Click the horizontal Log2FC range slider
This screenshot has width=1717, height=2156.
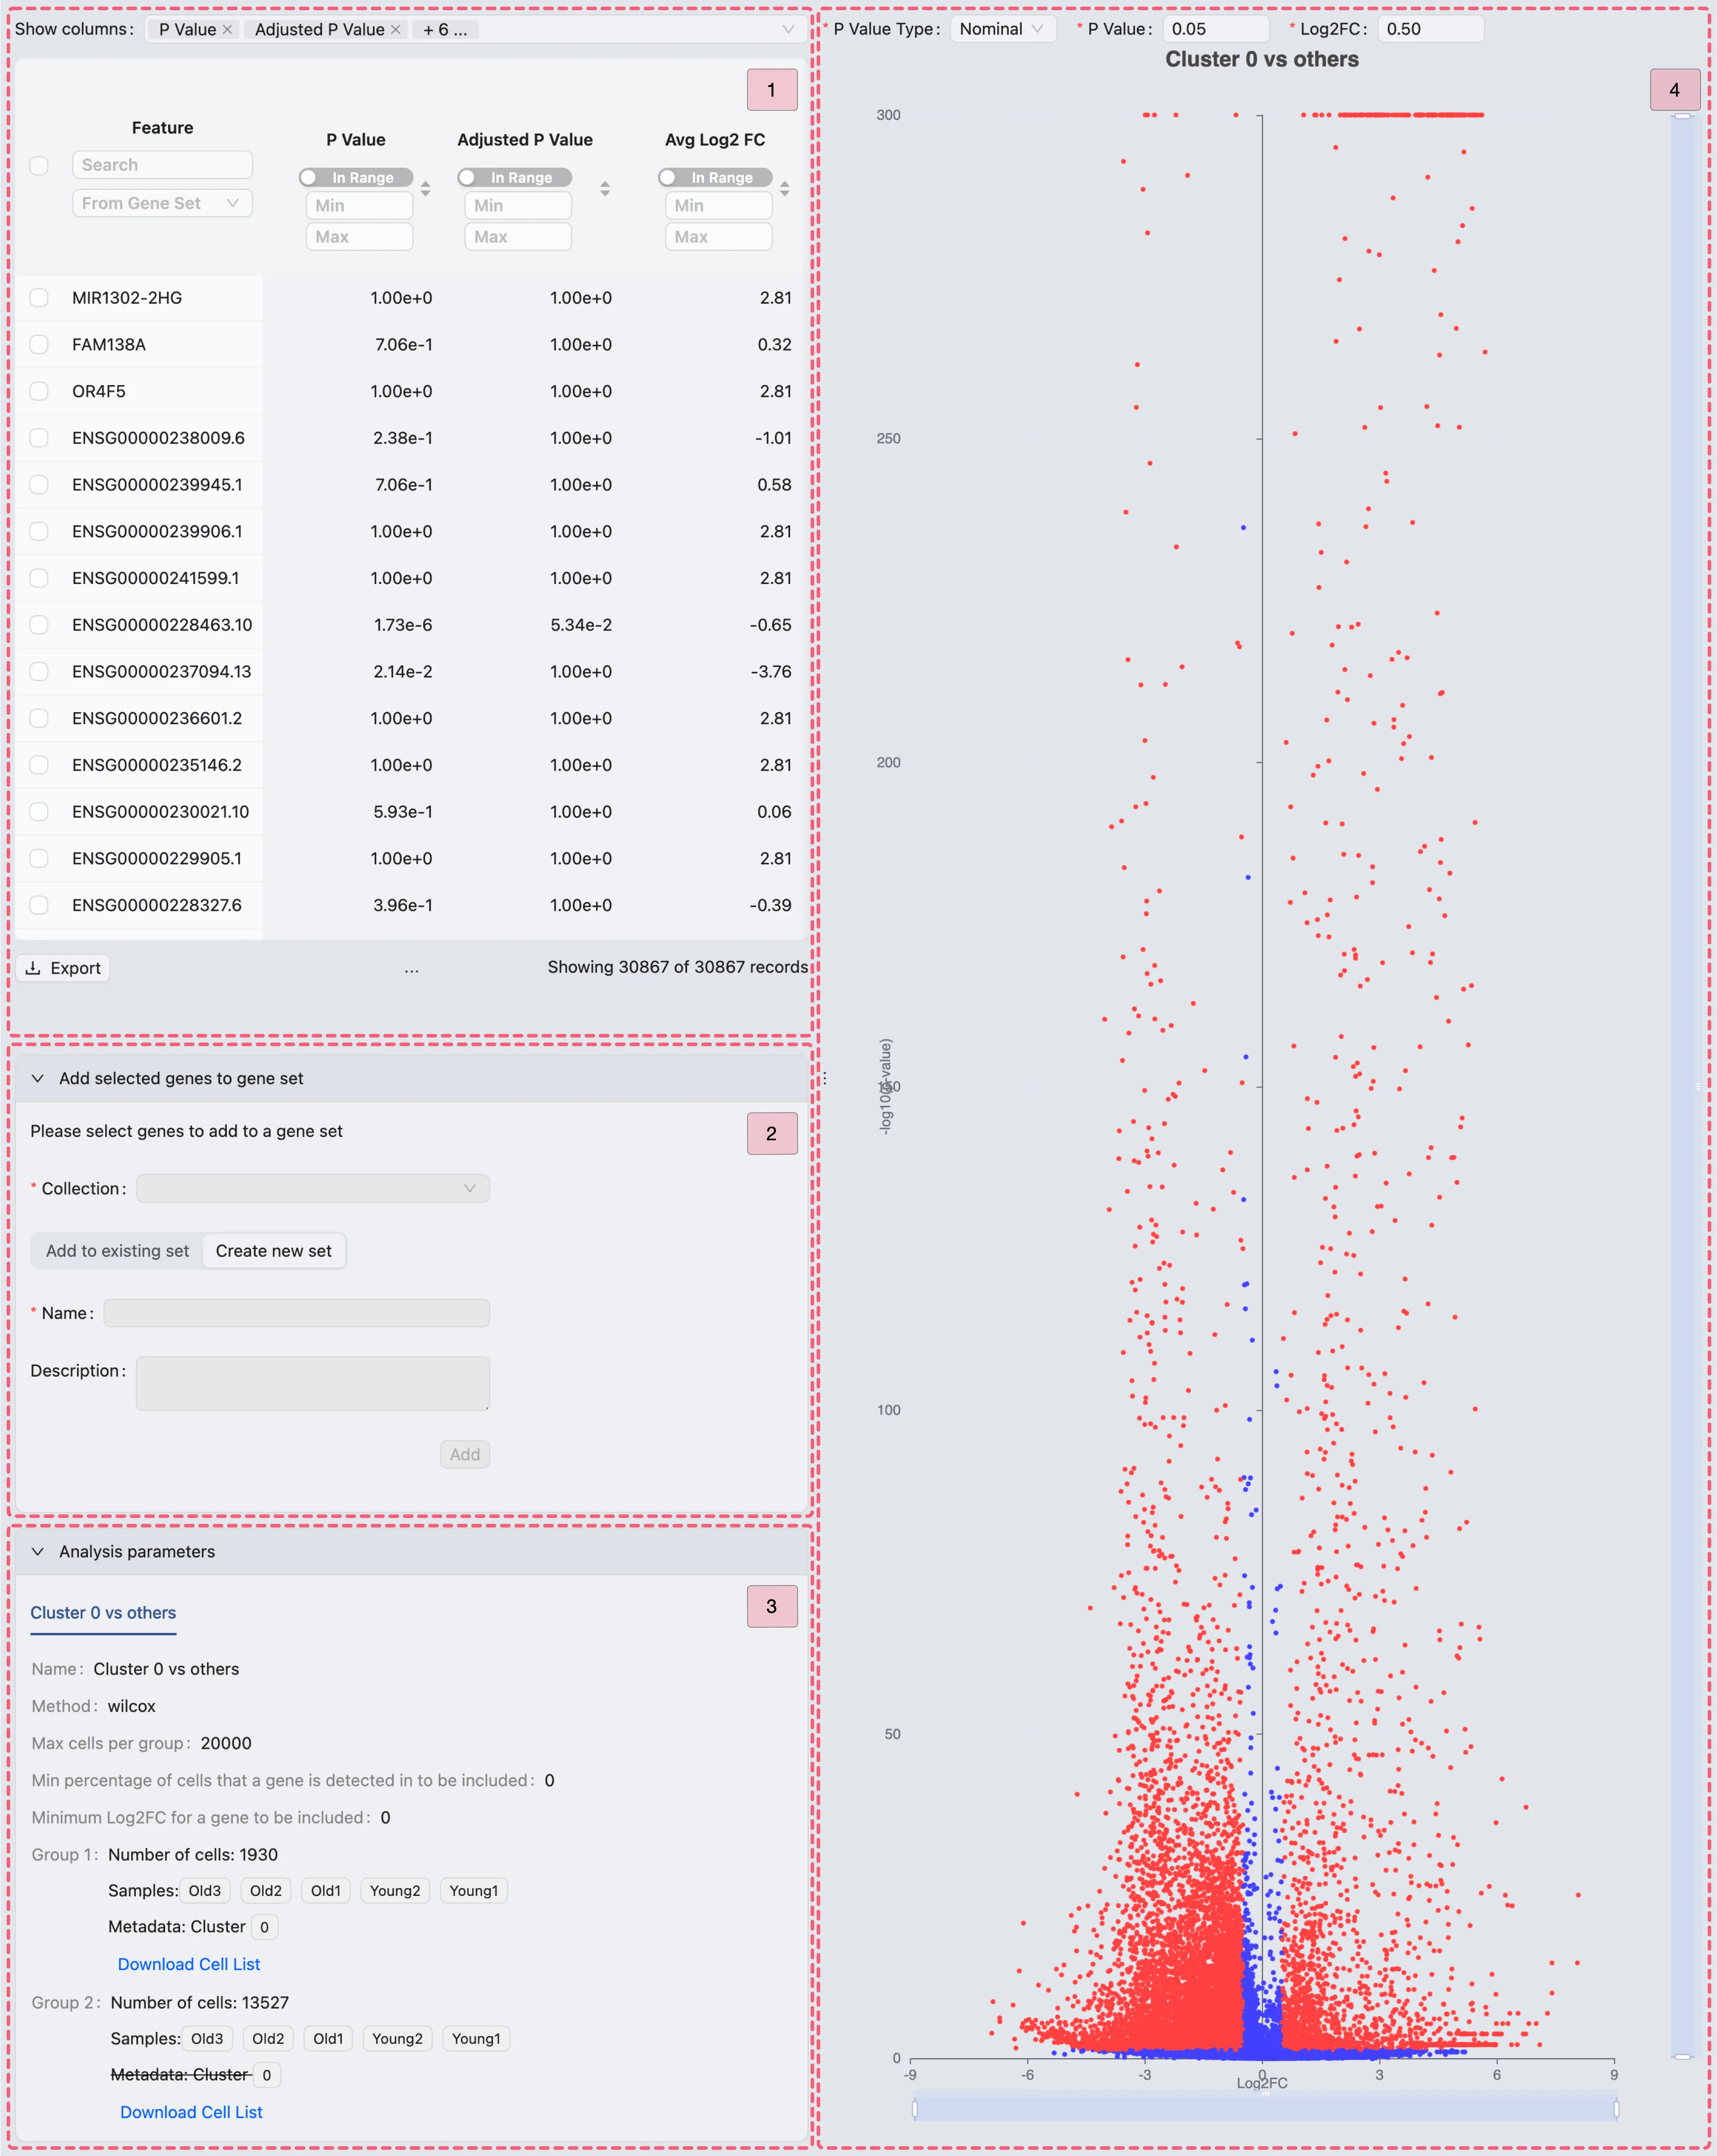click(x=1264, y=2108)
